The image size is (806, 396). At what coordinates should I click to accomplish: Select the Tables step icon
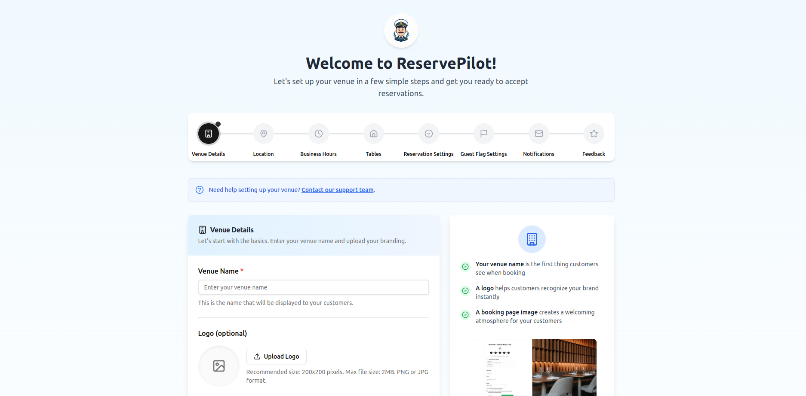[373, 134]
